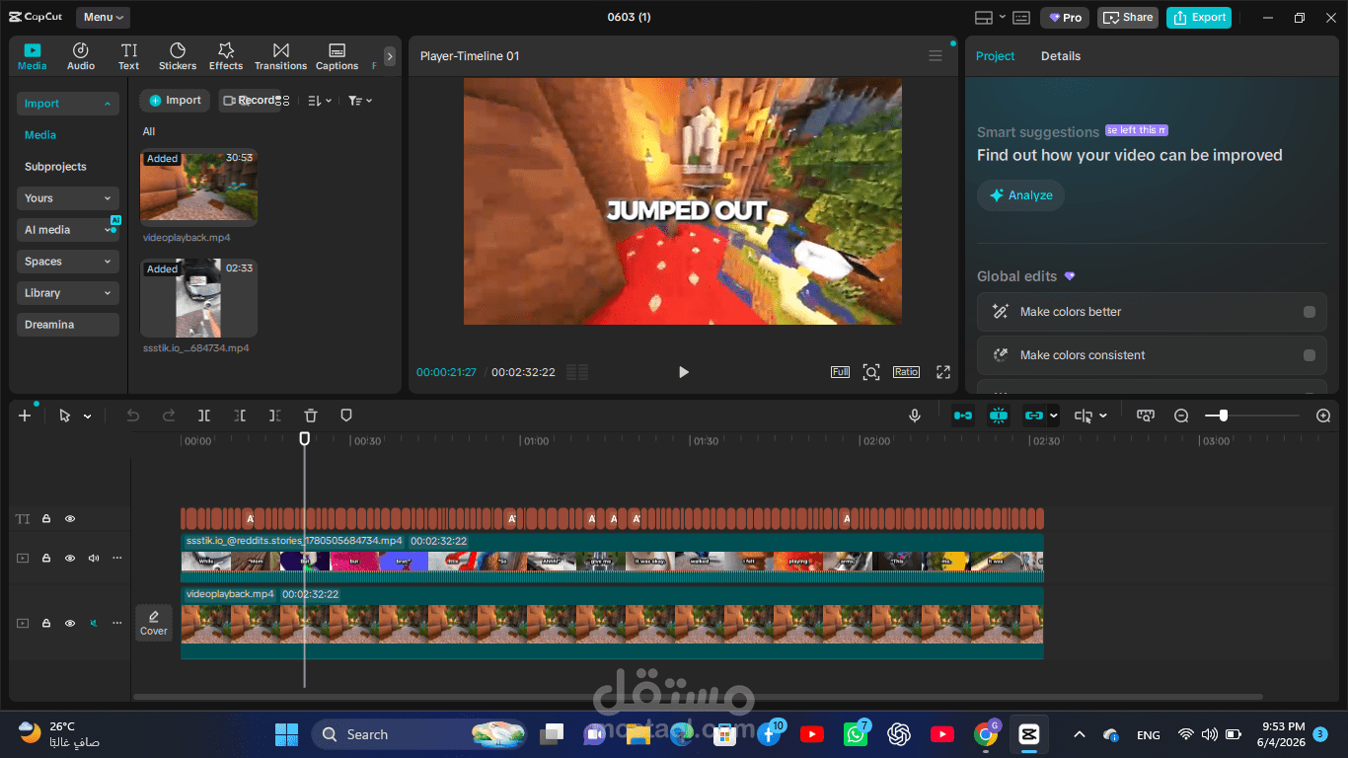Lock the videoplayback.mp4 main track
This screenshot has width=1348, height=758.
[x=46, y=623]
